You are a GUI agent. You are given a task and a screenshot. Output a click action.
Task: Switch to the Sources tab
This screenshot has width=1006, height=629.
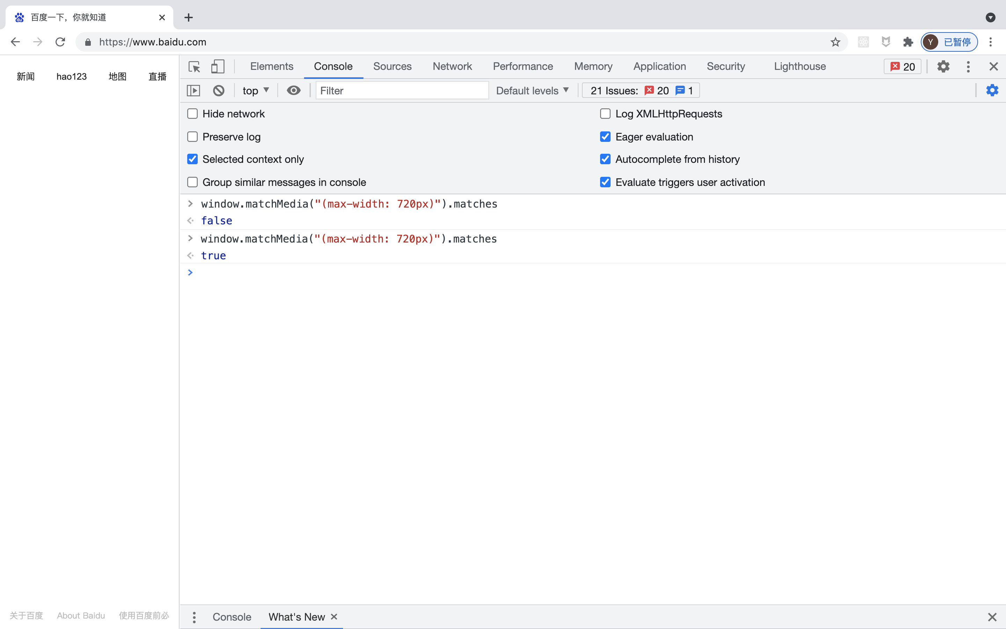tap(392, 66)
